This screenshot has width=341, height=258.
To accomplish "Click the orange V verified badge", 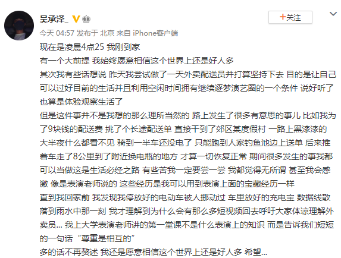I will click(76, 19).
